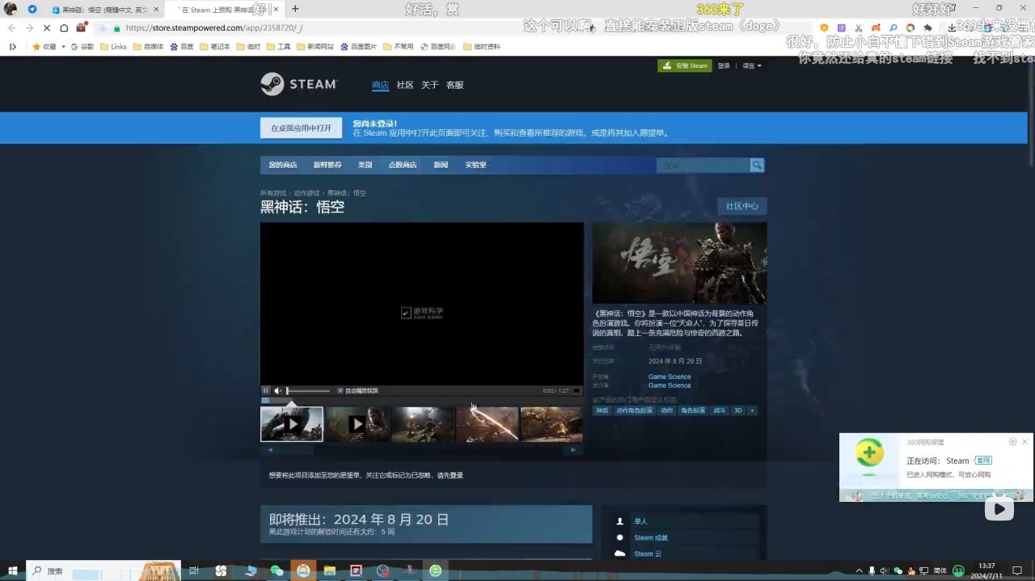The height and width of the screenshot is (581, 1035).
Task: Click the left arrow of thumbnail strip
Action: 270,450
